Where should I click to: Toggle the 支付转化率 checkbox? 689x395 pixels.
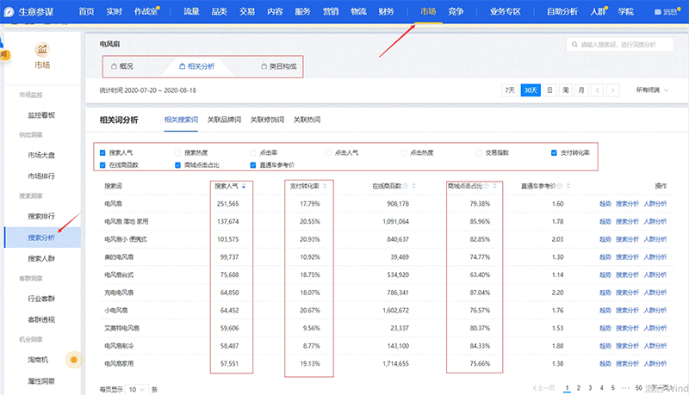(x=555, y=152)
